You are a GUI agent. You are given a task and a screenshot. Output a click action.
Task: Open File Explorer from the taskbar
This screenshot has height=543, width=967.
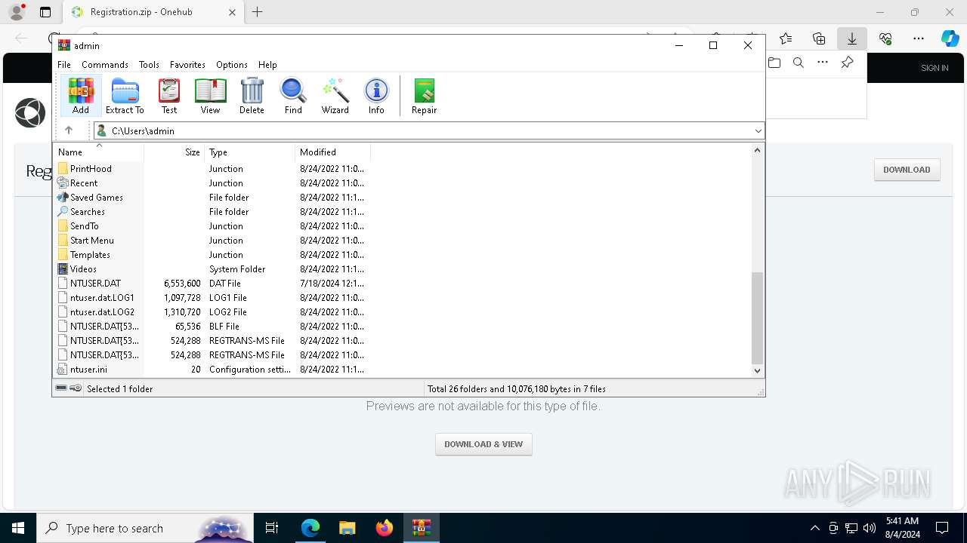click(x=348, y=528)
